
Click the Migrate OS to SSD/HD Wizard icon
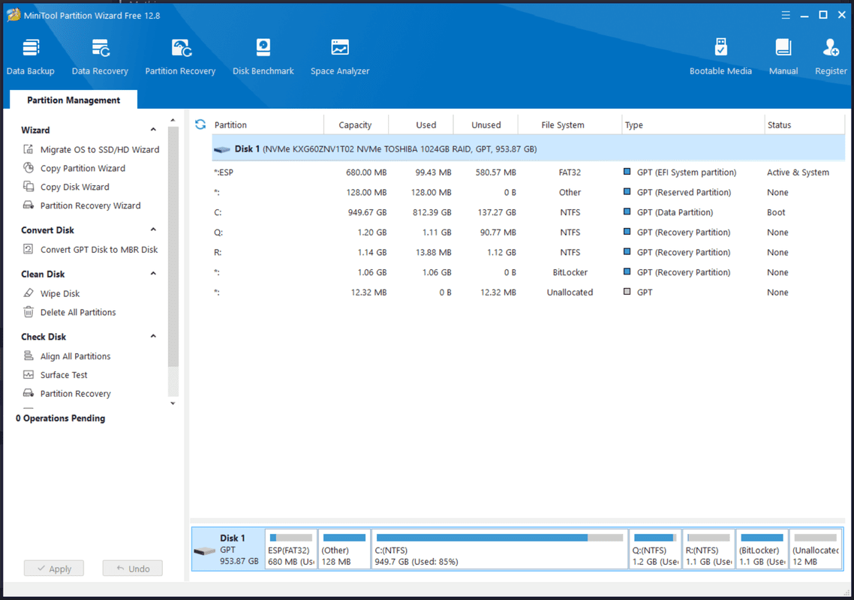click(29, 149)
